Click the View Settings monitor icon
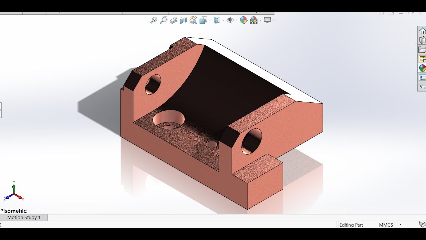 tap(267, 20)
